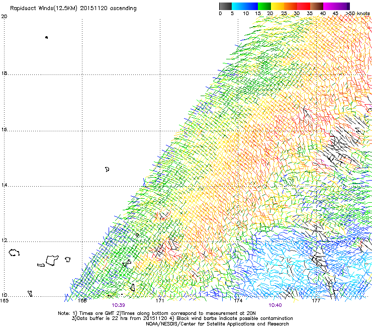
Task: Click the legend value '35'
Action: [x=310, y=14]
